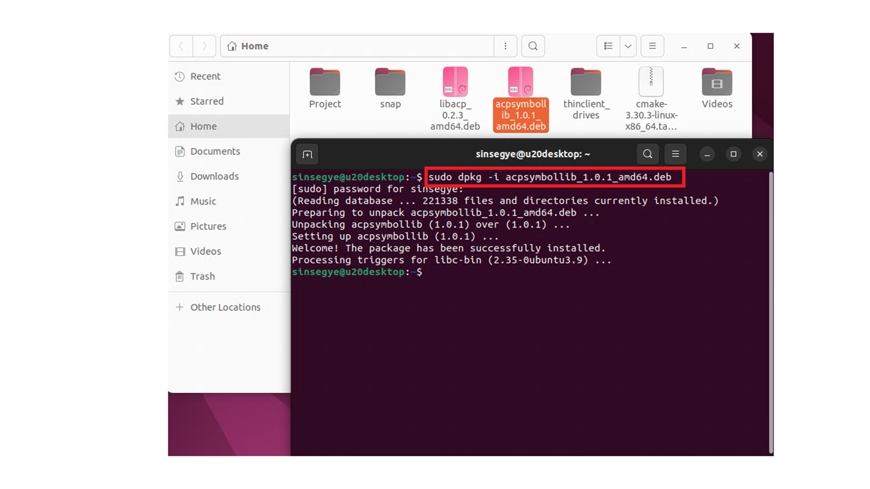Open Downloads in sidebar
Screen dimensions: 870x489
[214, 176]
